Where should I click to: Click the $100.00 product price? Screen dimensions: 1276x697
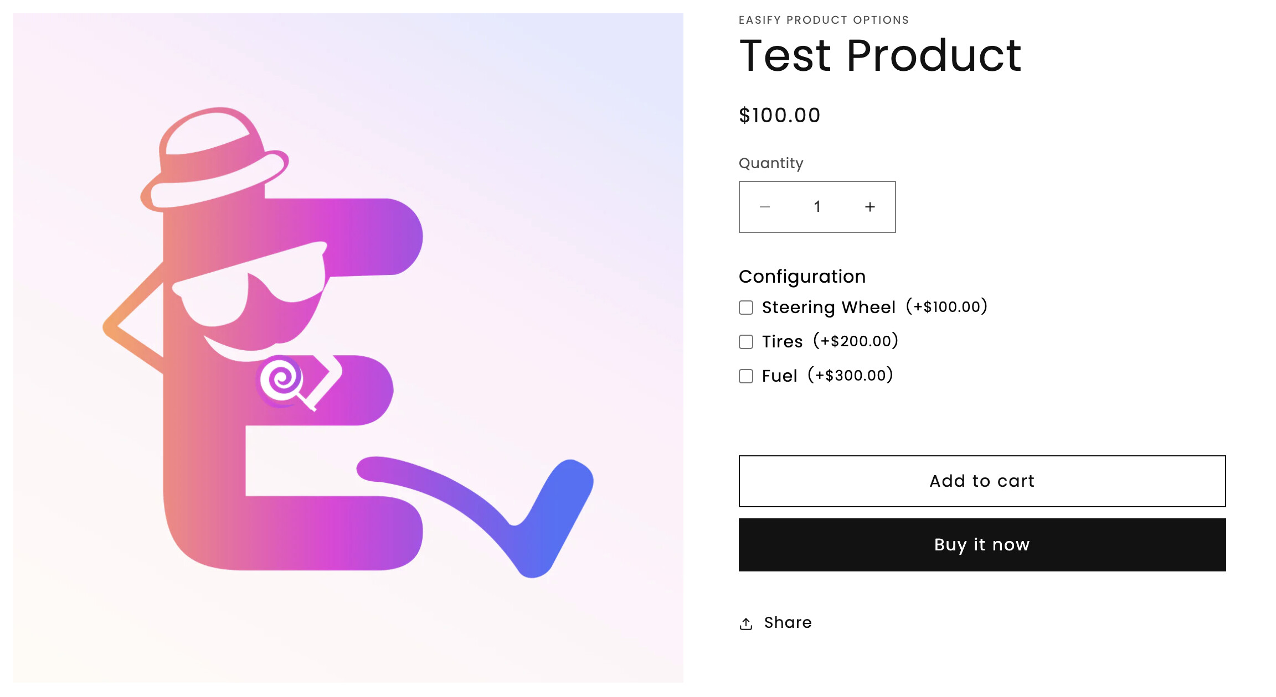point(779,116)
